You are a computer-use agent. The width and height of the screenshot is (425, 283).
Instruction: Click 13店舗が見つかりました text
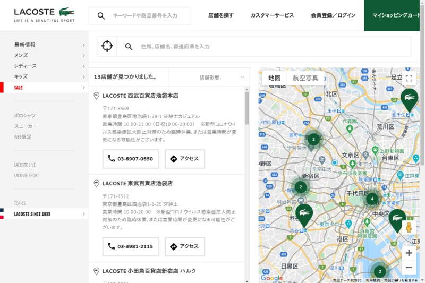pos(125,77)
